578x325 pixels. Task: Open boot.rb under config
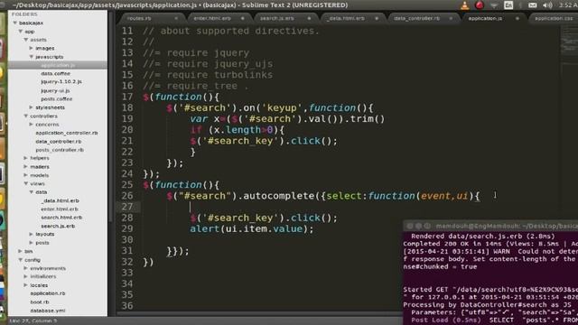40,302
